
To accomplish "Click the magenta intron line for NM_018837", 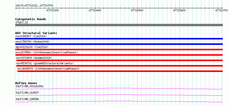I will tap(119, 95).
